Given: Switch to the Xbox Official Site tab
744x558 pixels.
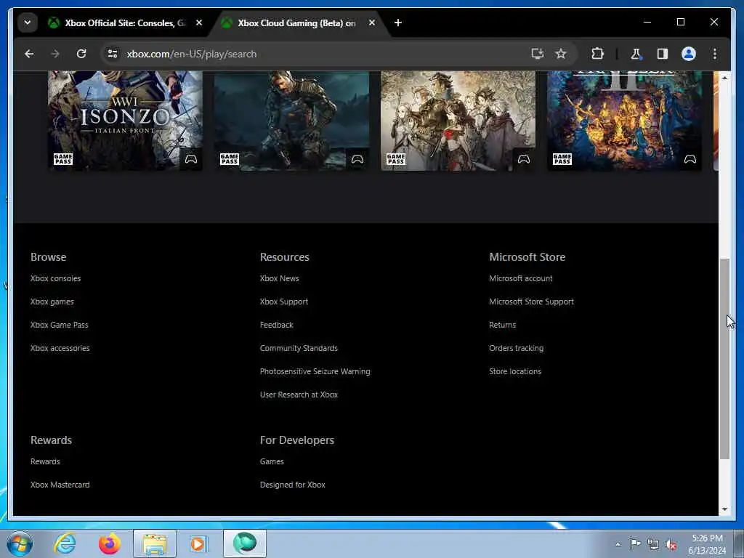Looking at the screenshot, I should click(x=126, y=23).
